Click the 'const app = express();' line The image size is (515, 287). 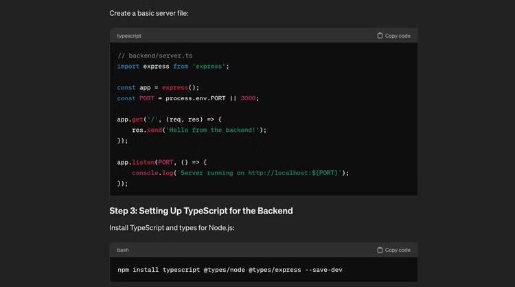[158, 88]
